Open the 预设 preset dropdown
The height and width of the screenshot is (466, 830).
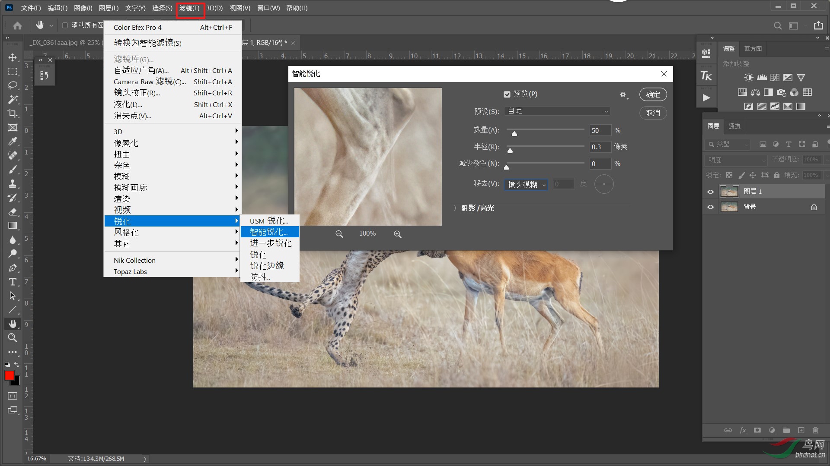(557, 111)
